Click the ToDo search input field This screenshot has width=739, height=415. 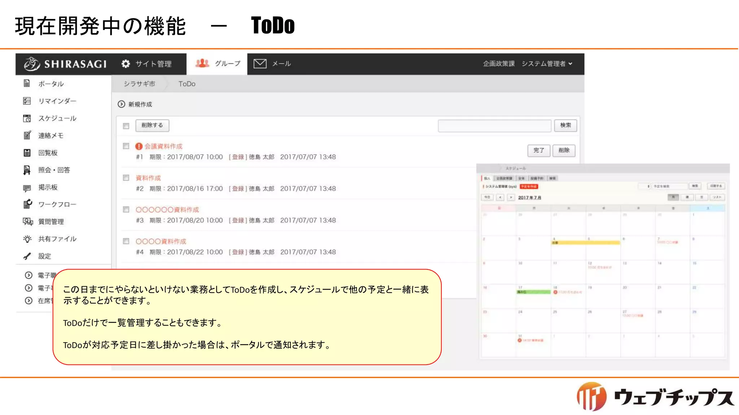[x=494, y=126]
